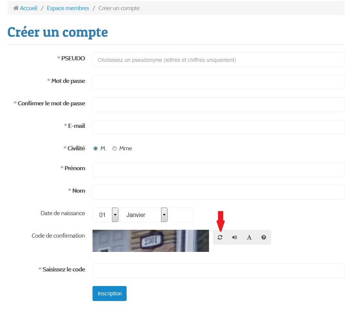This screenshot has height=319, width=348.
Task: Click the Date de naissance label
Action: 63,213
